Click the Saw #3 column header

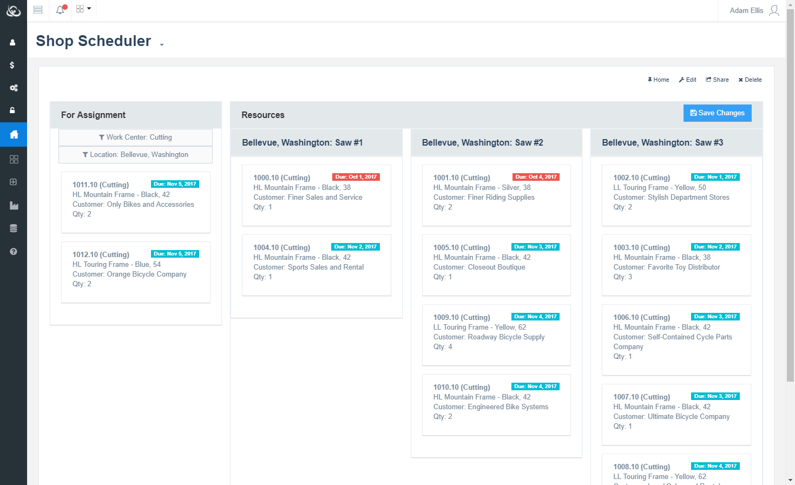pos(676,143)
